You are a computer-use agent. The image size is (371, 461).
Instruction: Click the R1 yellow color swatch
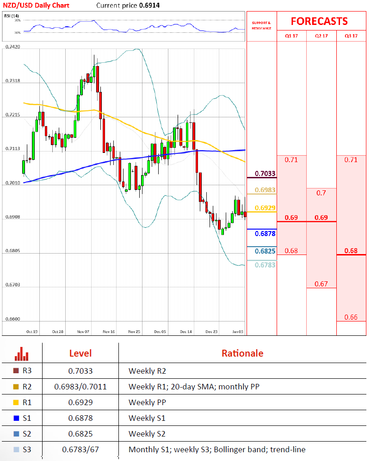click(16, 402)
